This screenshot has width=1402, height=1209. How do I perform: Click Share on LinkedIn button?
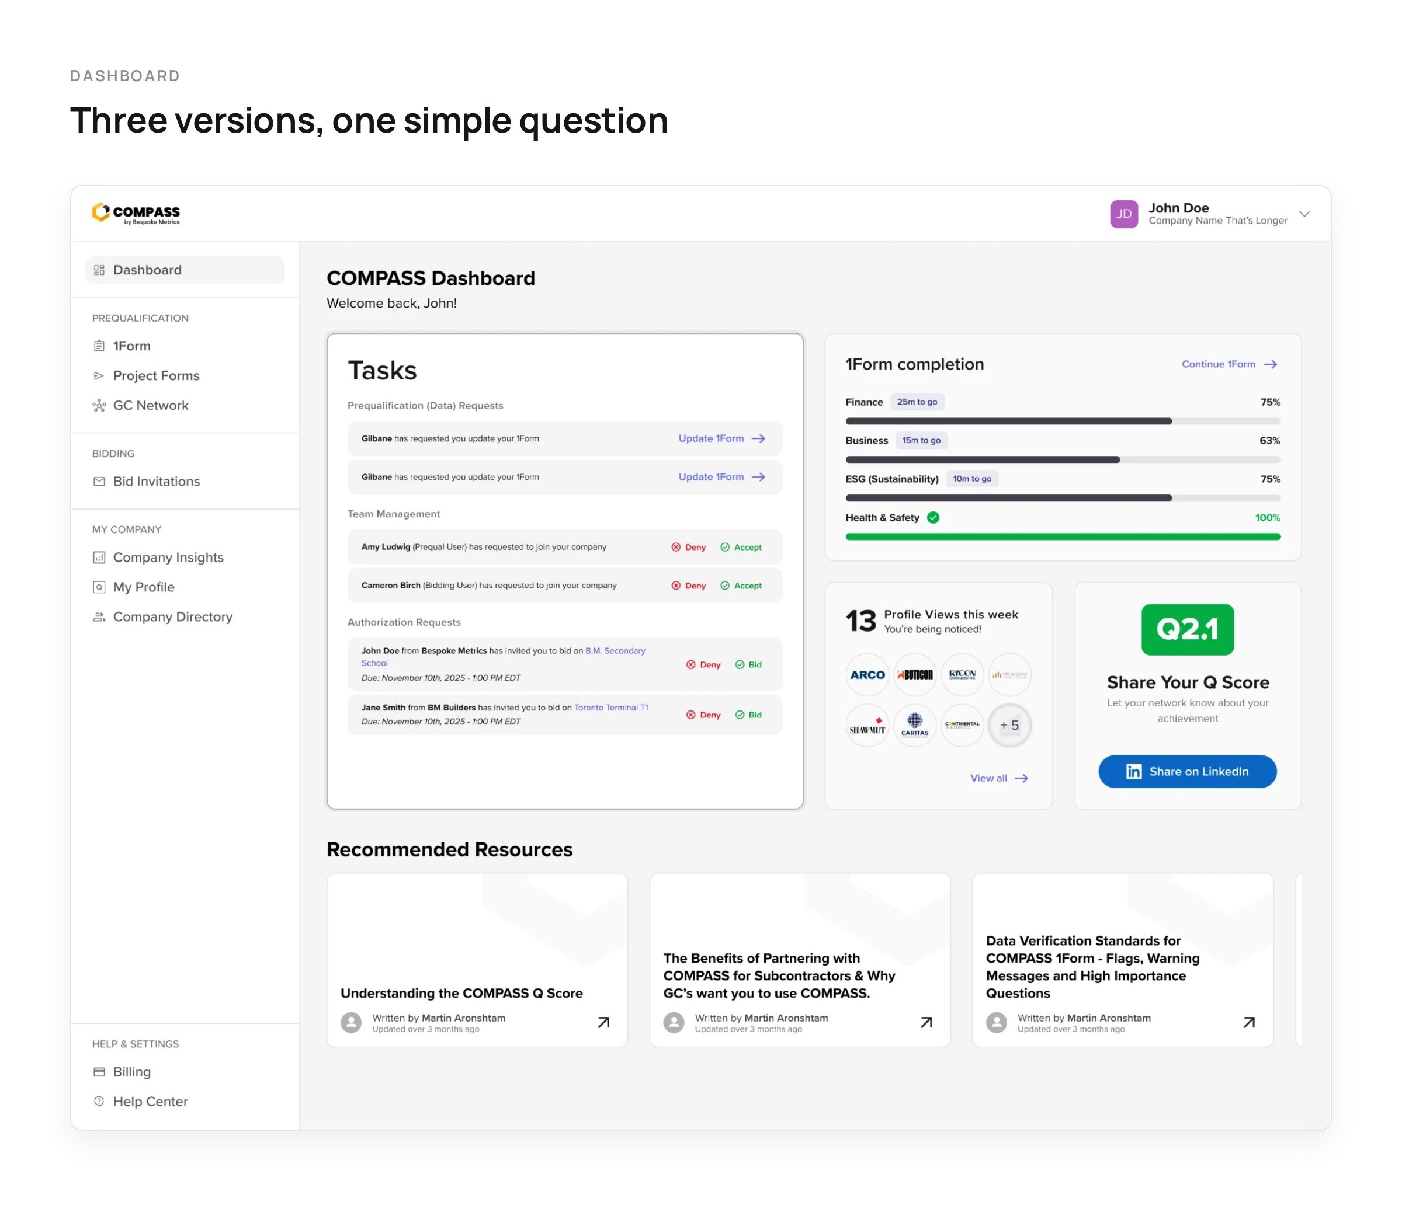(x=1187, y=772)
